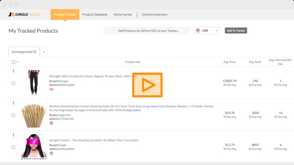Select the Uncategorized (5) tab

(24, 52)
